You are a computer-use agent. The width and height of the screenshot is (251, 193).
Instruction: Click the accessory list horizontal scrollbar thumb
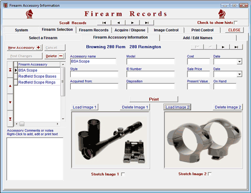[22, 124]
